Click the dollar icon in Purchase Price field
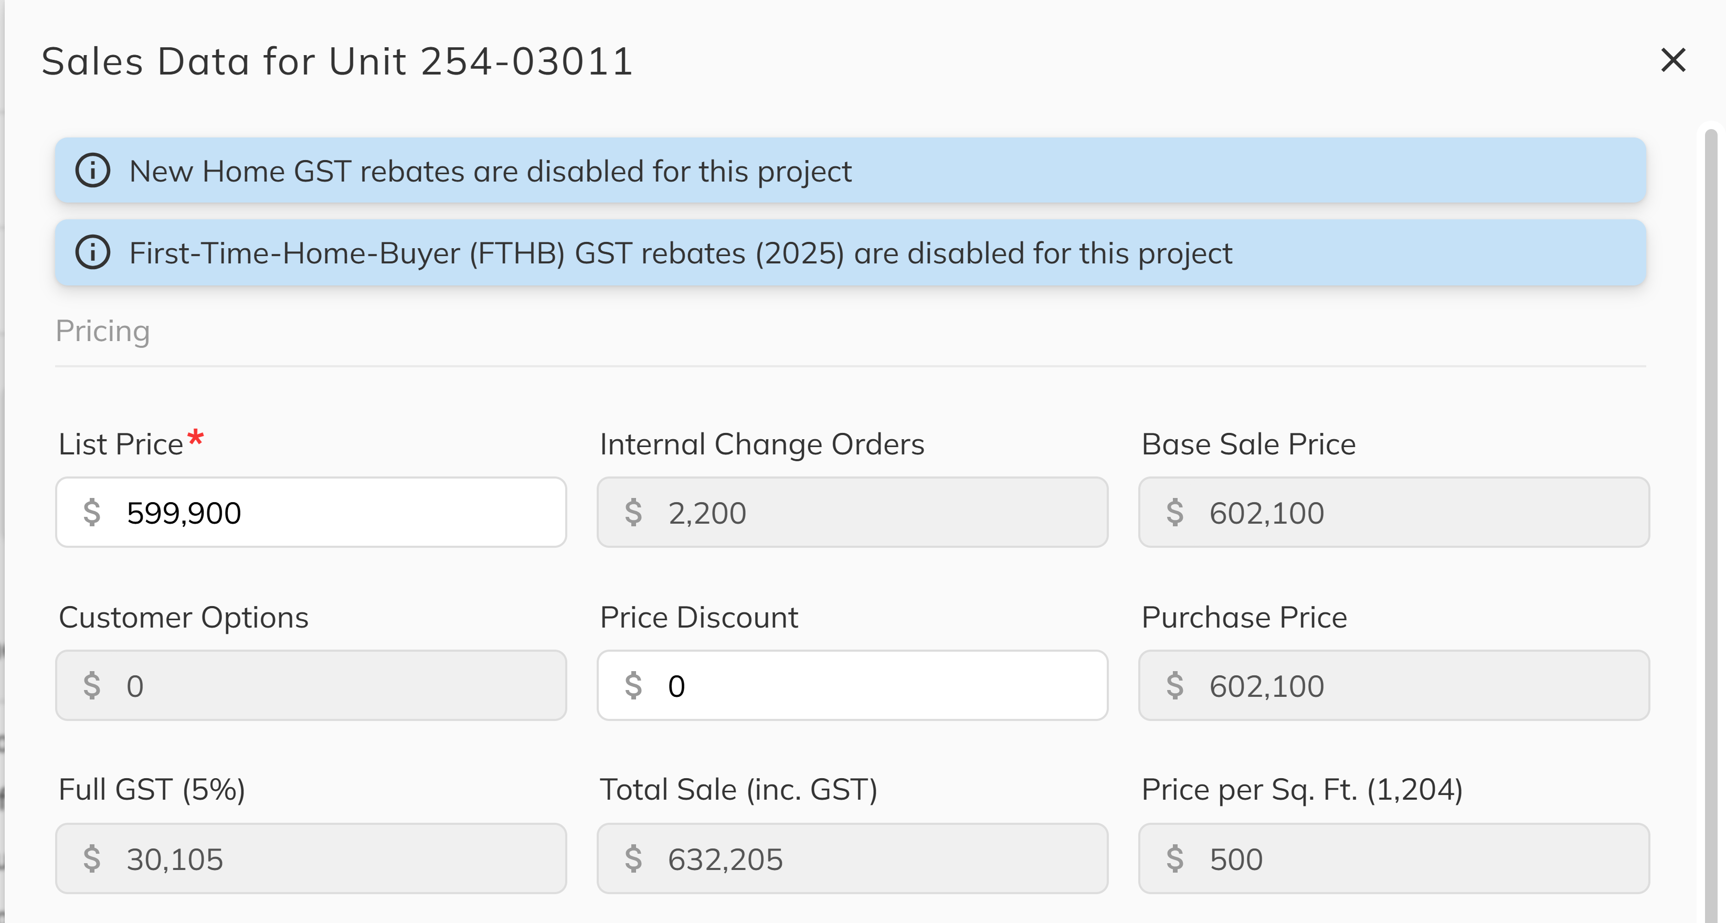Image resolution: width=1726 pixels, height=923 pixels. coord(1177,685)
